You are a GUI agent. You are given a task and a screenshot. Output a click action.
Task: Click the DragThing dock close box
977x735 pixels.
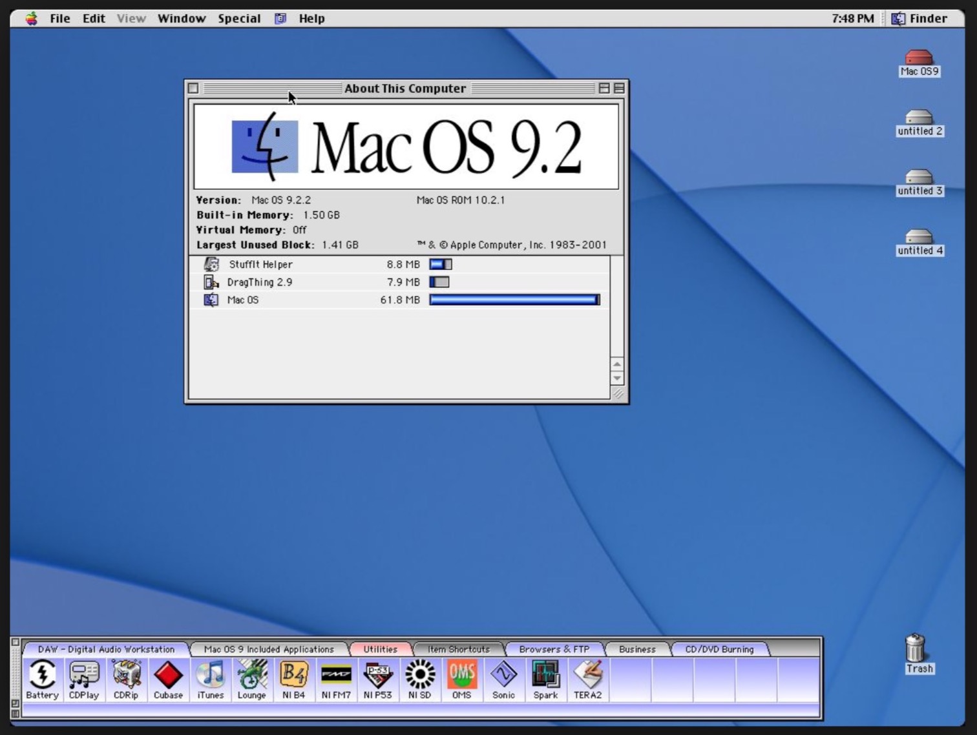point(15,643)
